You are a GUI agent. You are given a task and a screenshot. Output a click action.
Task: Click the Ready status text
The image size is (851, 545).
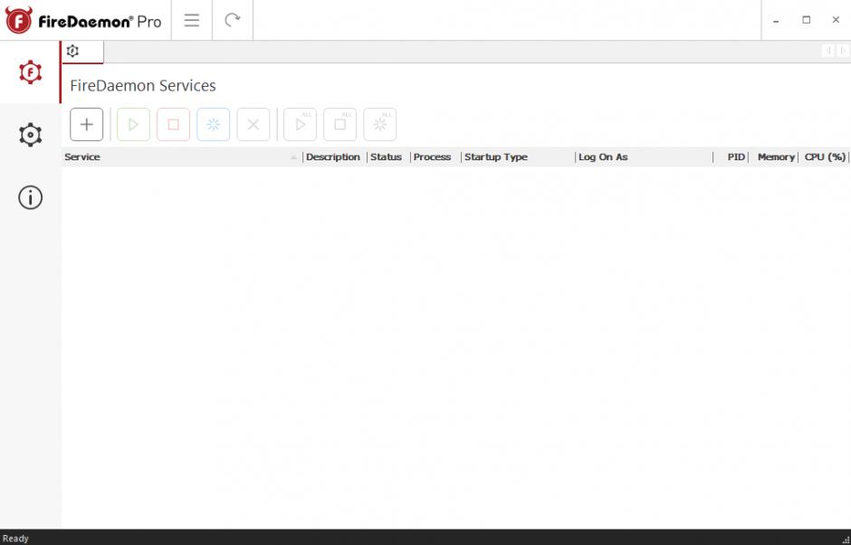click(15, 539)
